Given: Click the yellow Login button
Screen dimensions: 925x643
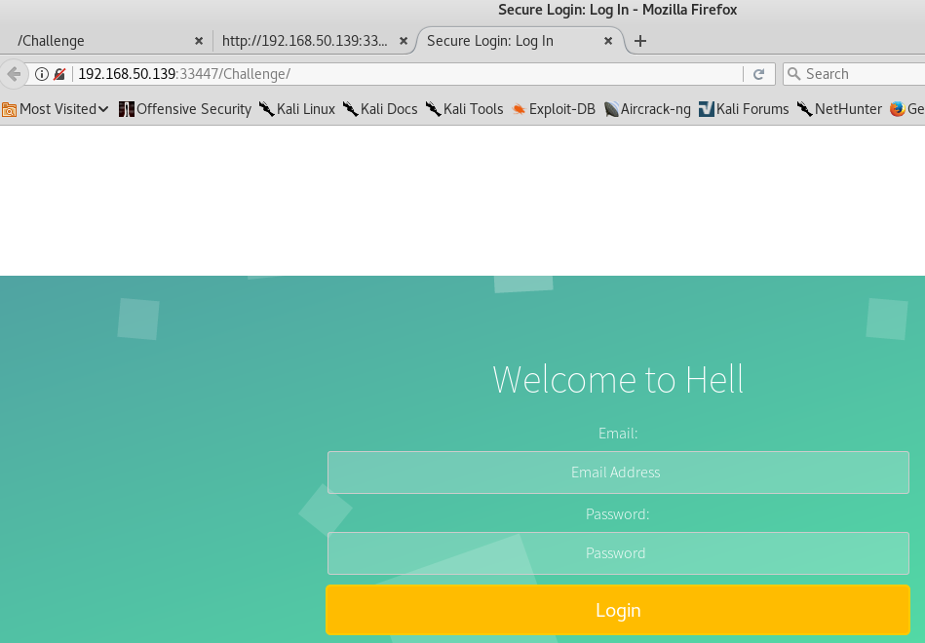Looking at the screenshot, I should click(618, 610).
